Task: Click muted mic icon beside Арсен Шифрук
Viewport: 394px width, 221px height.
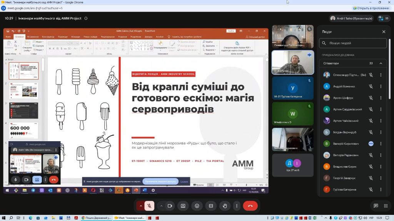Action: pyautogui.click(x=371, y=98)
